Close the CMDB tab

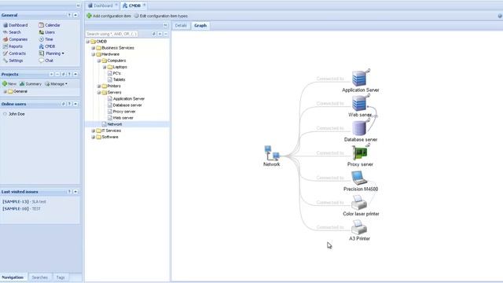(145, 6)
